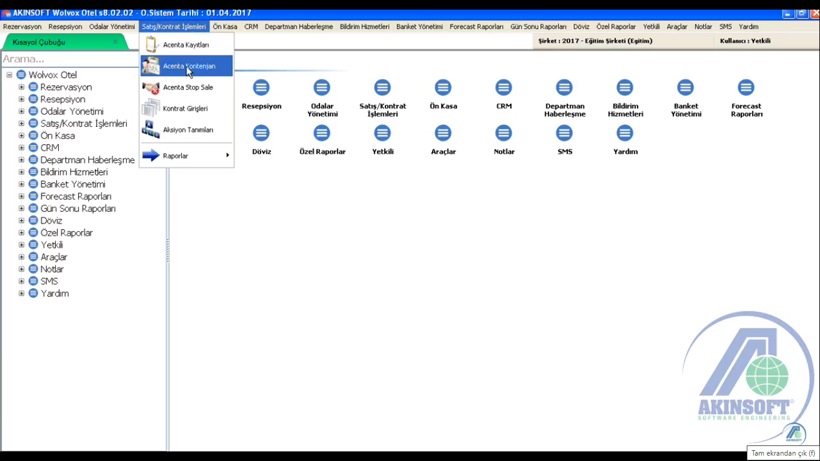Screen dimensions: 820x461
Task: Collapse the Wolvox Otel root tree node
Action: tap(10, 75)
